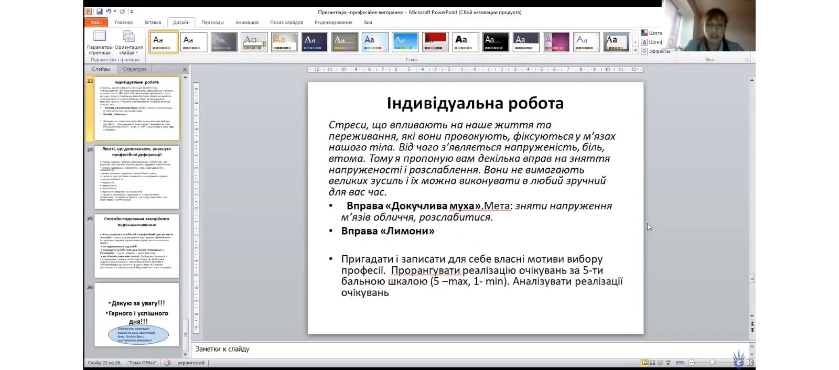
Task: Click the spell check icon in status bar
Action: (x=168, y=363)
